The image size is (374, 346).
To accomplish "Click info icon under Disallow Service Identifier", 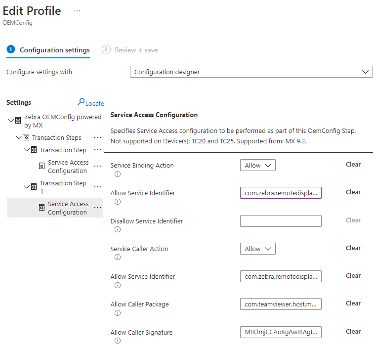I will pos(118,229).
